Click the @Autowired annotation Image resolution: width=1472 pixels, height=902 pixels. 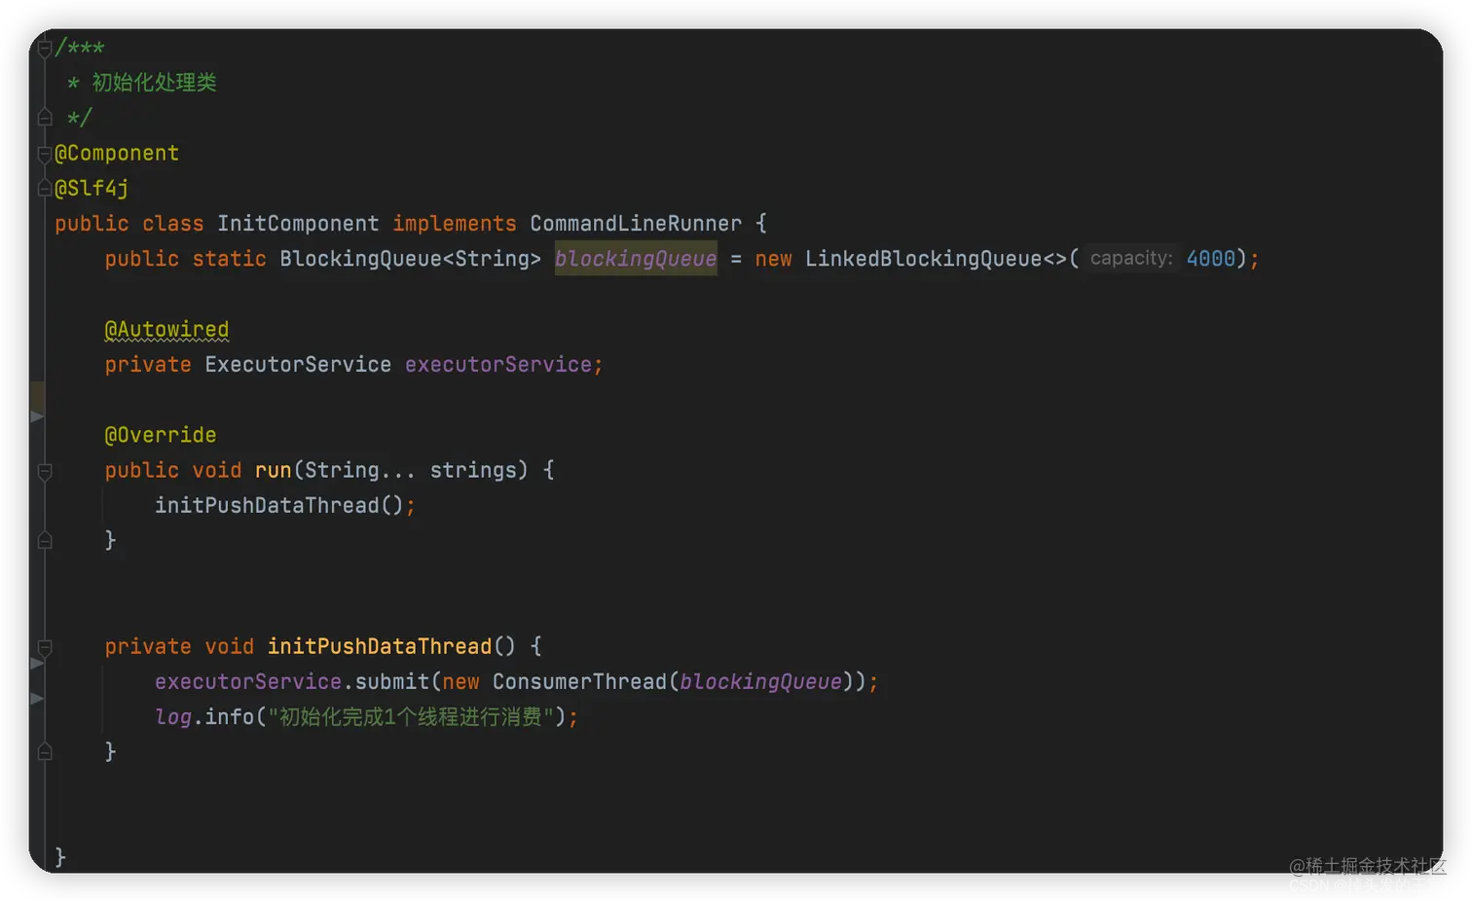tap(166, 330)
